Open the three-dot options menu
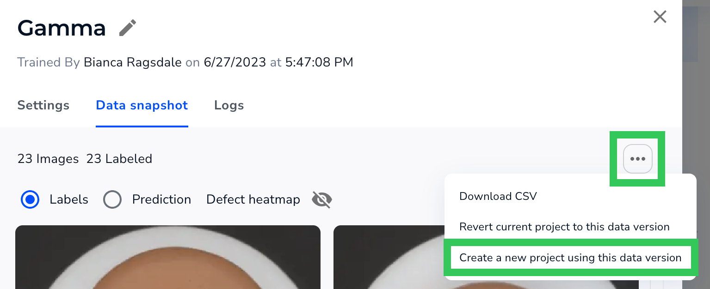The height and width of the screenshot is (289, 710). [x=637, y=159]
